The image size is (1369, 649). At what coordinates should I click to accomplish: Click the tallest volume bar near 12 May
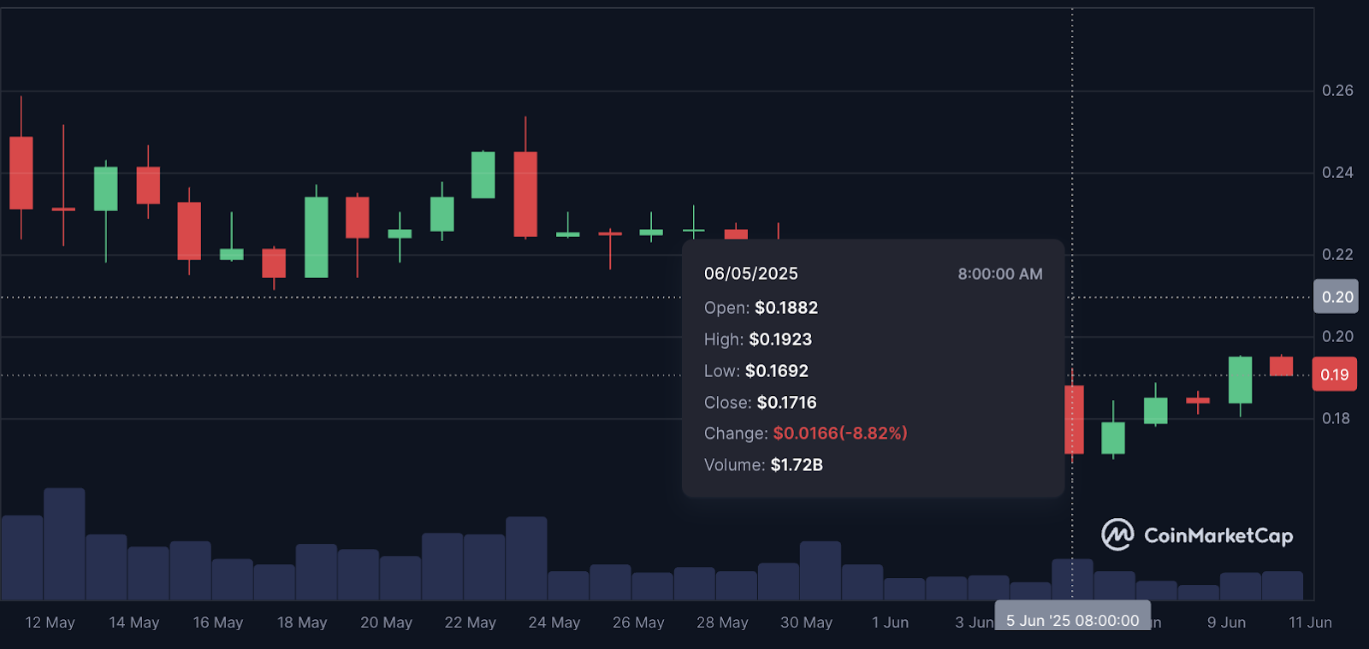point(64,544)
